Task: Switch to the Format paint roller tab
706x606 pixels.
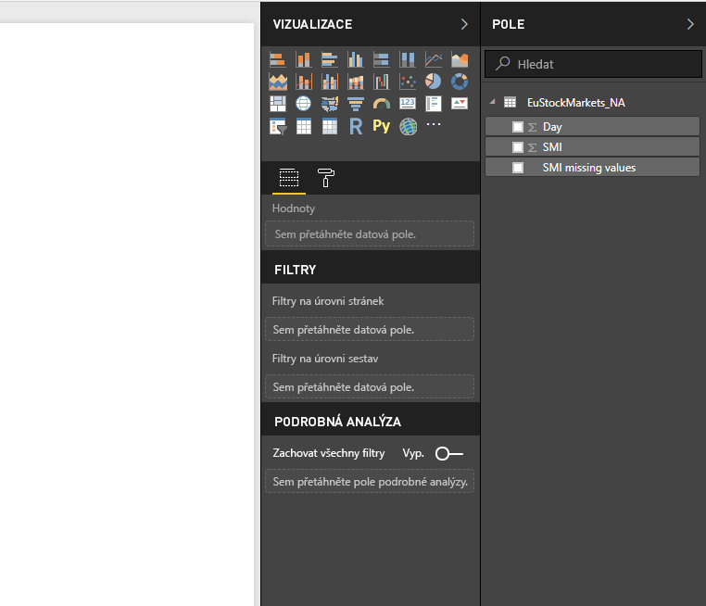Action: (x=325, y=178)
